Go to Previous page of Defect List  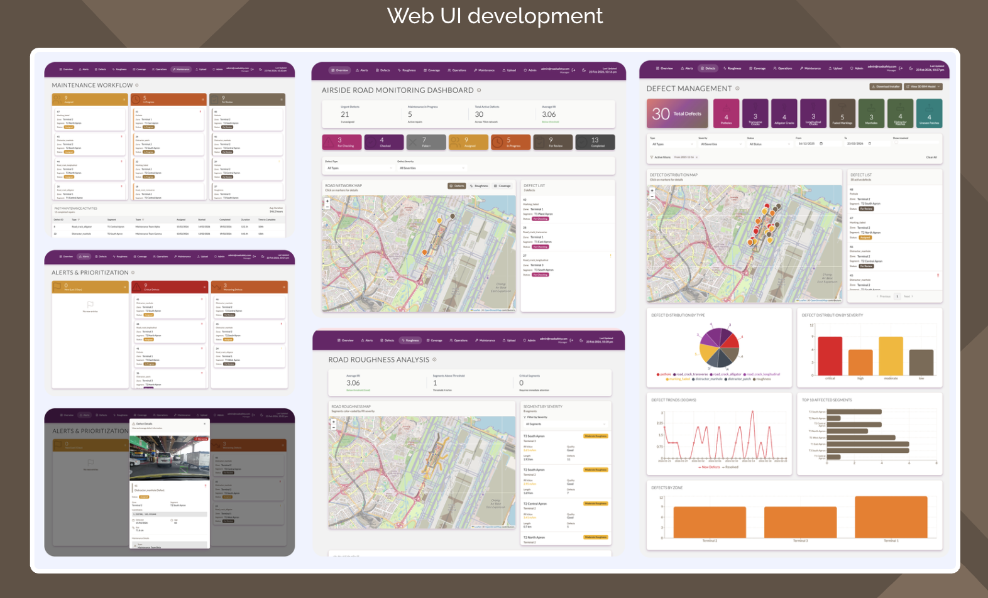(884, 296)
